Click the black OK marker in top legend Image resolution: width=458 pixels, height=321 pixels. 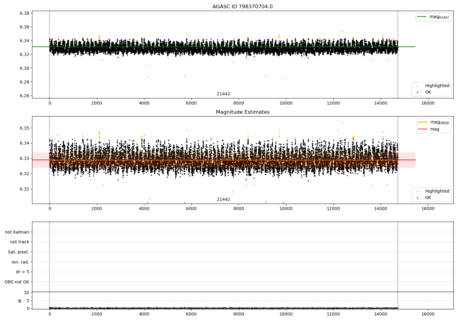418,92
